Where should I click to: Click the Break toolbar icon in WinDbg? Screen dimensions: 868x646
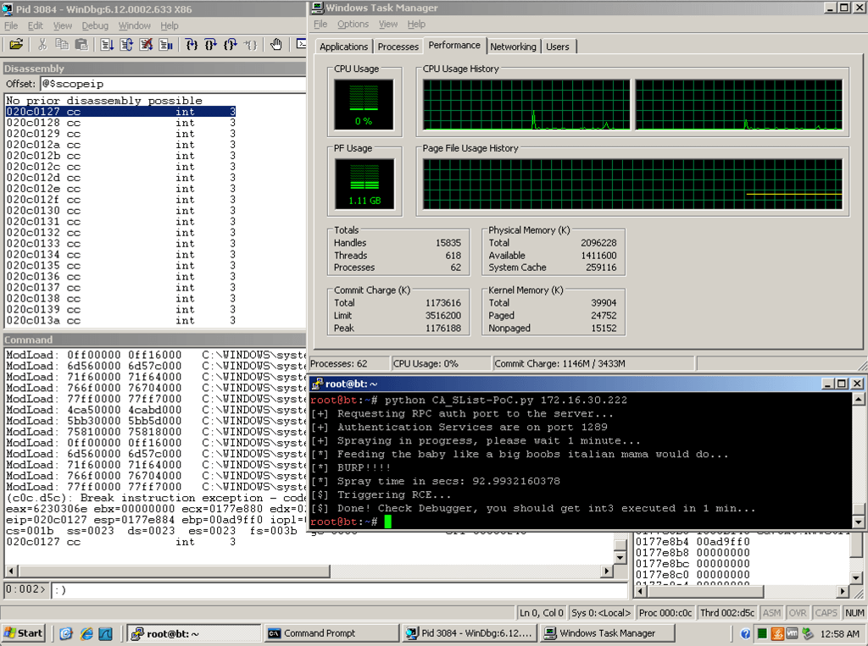coord(164,44)
